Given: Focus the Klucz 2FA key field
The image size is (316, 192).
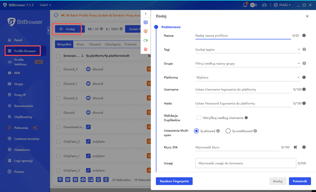Looking at the screenshot, I should click(237, 147).
